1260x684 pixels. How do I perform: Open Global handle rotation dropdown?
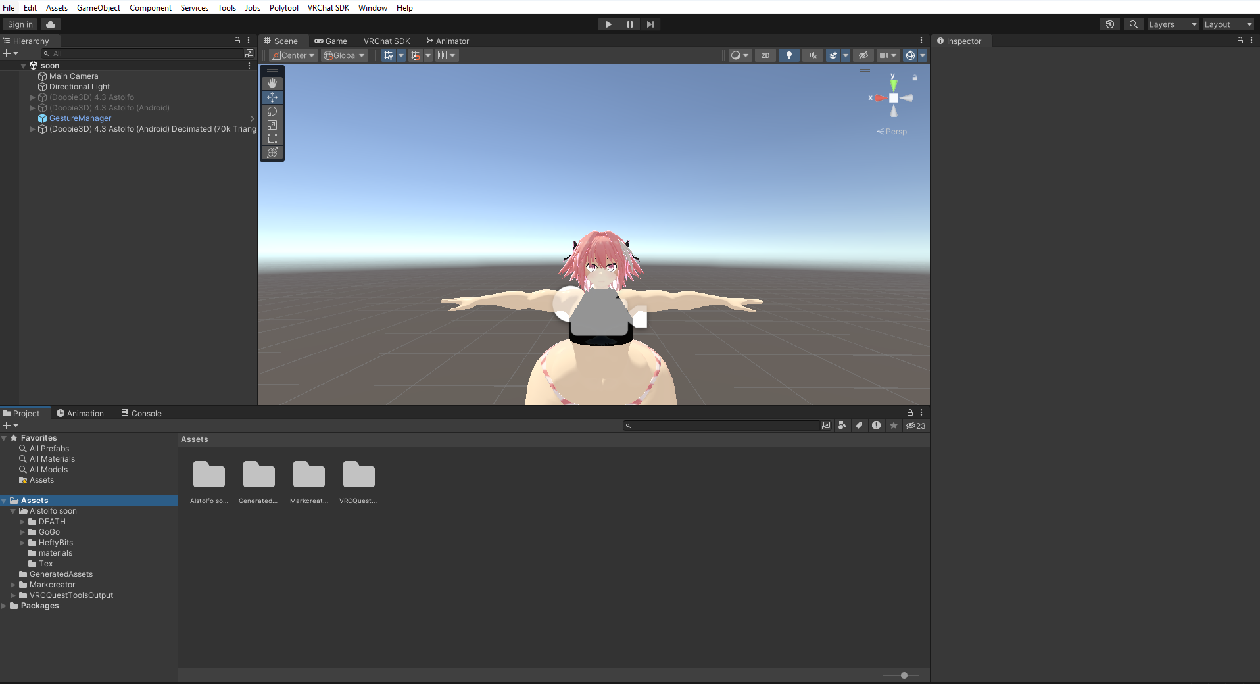pyautogui.click(x=344, y=55)
